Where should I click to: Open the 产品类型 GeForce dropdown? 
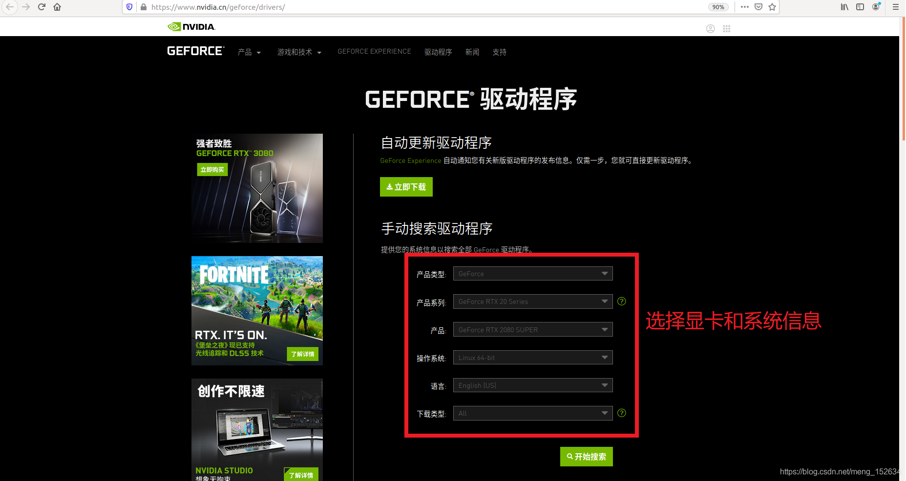coord(533,274)
